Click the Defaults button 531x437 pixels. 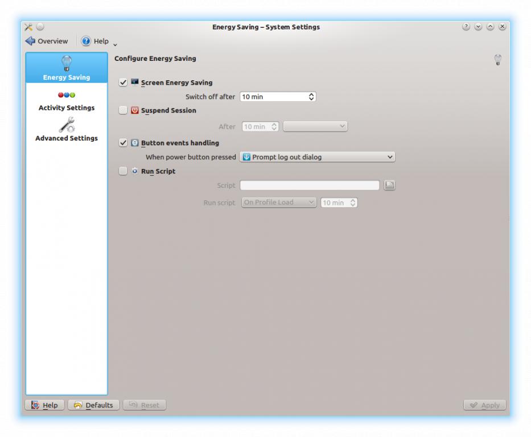tap(93, 405)
